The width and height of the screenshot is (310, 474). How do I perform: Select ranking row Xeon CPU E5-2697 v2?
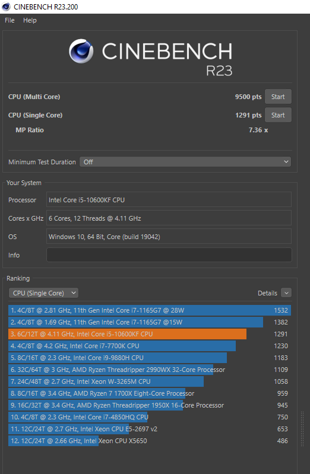[150, 429]
